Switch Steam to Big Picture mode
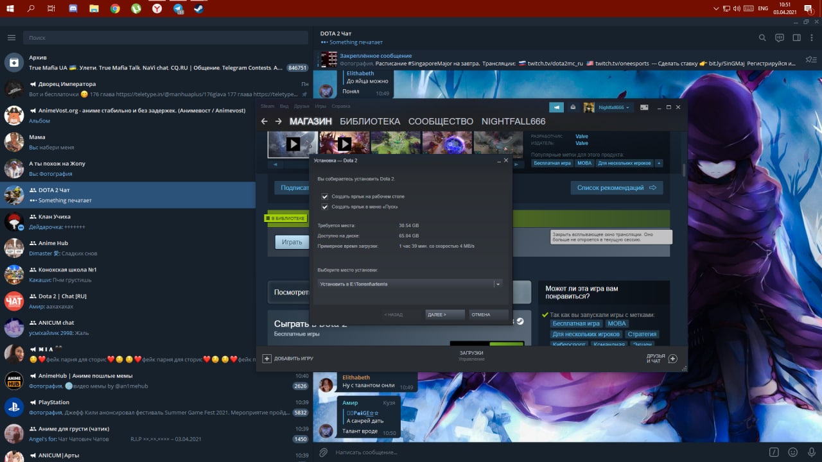 coord(644,107)
